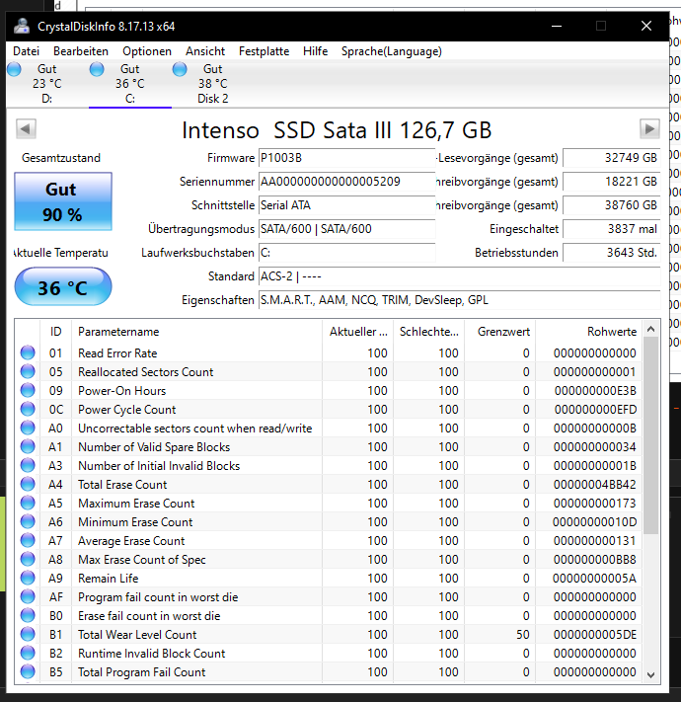Click the Rohwerte column header
The height and width of the screenshot is (702, 681).
589,332
